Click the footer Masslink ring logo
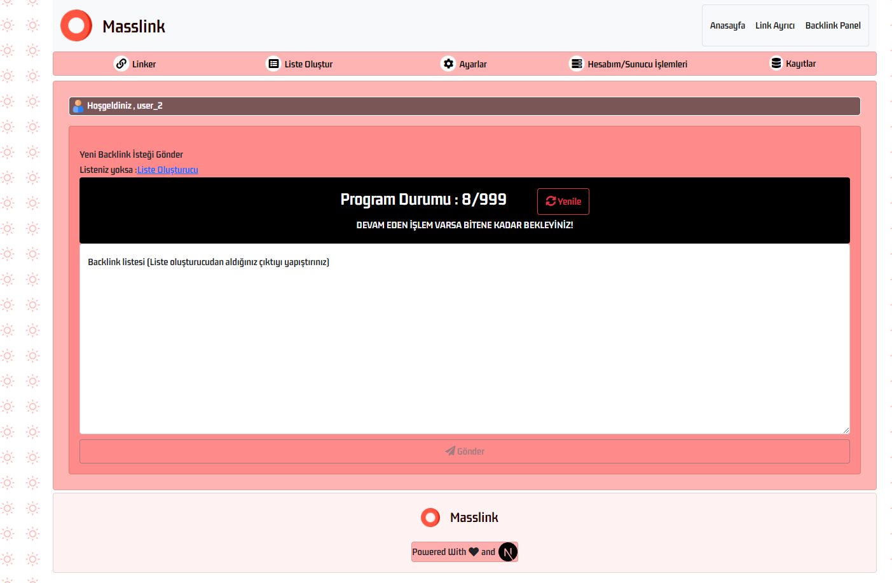 [430, 518]
